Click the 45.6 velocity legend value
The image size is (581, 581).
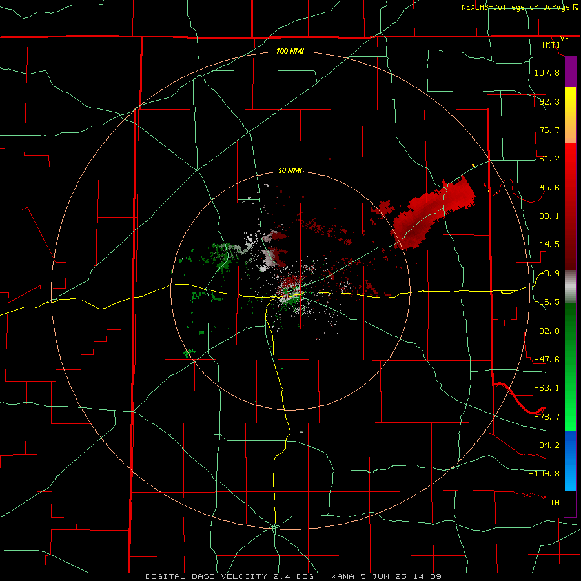coord(549,187)
